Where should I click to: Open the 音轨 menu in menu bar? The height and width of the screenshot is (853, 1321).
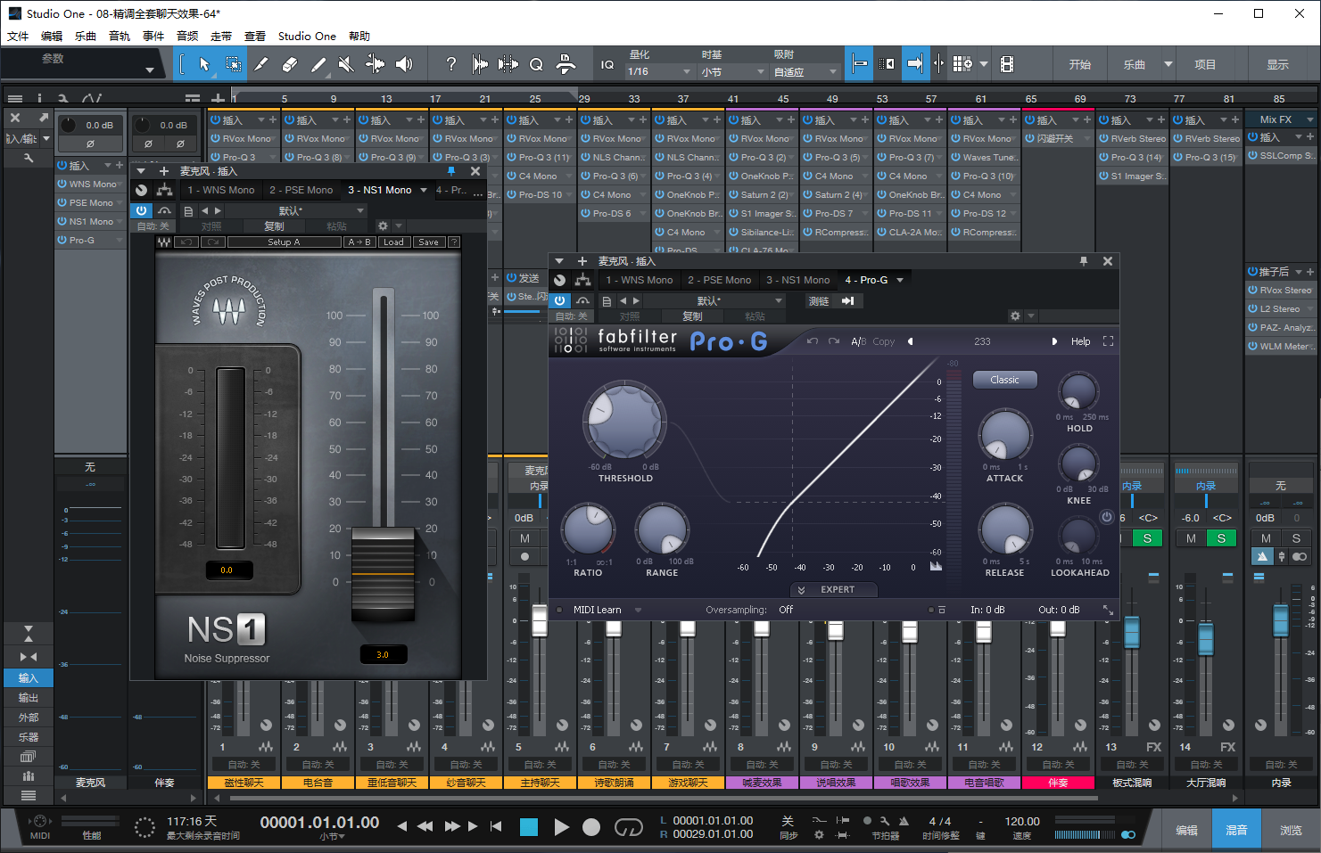[120, 37]
